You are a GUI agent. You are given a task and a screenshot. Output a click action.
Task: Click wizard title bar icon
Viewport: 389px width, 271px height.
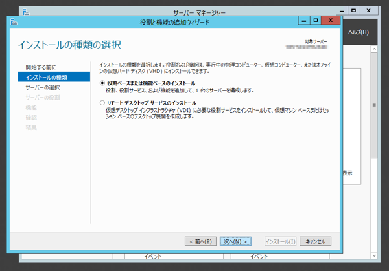tap(14, 22)
